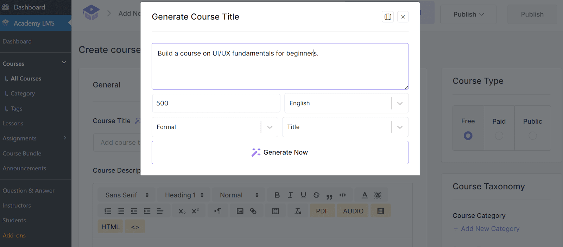This screenshot has height=247, width=563.
Task: Open the Sans Serif font dropdown
Action: tap(127, 195)
